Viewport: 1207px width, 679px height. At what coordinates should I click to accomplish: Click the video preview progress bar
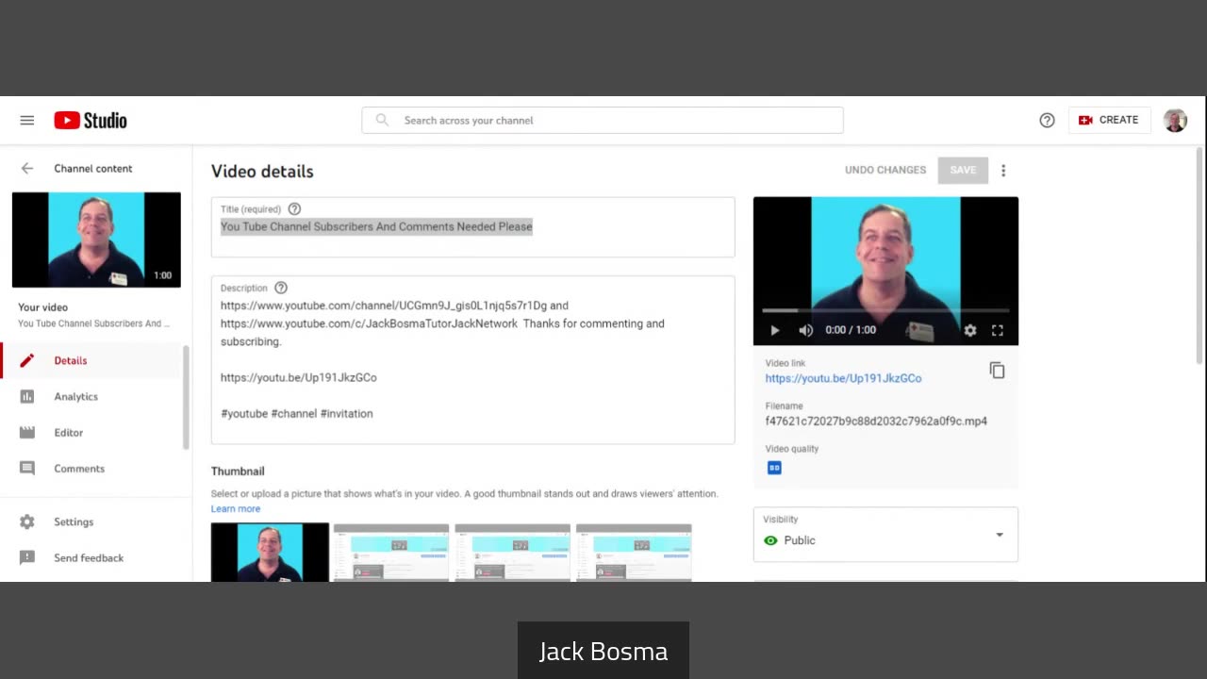pyautogui.click(x=885, y=310)
